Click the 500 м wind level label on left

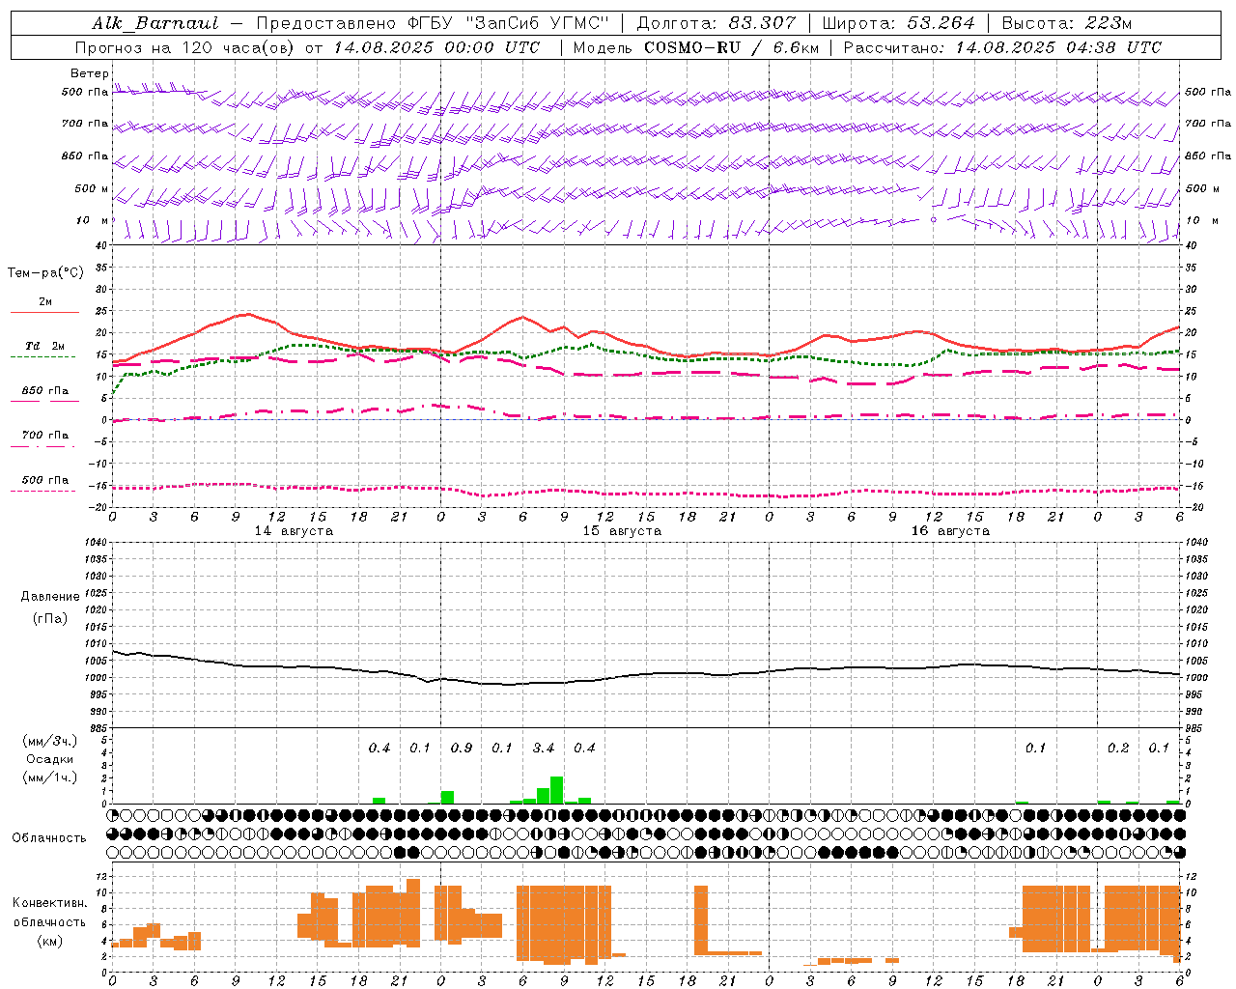[x=92, y=188]
